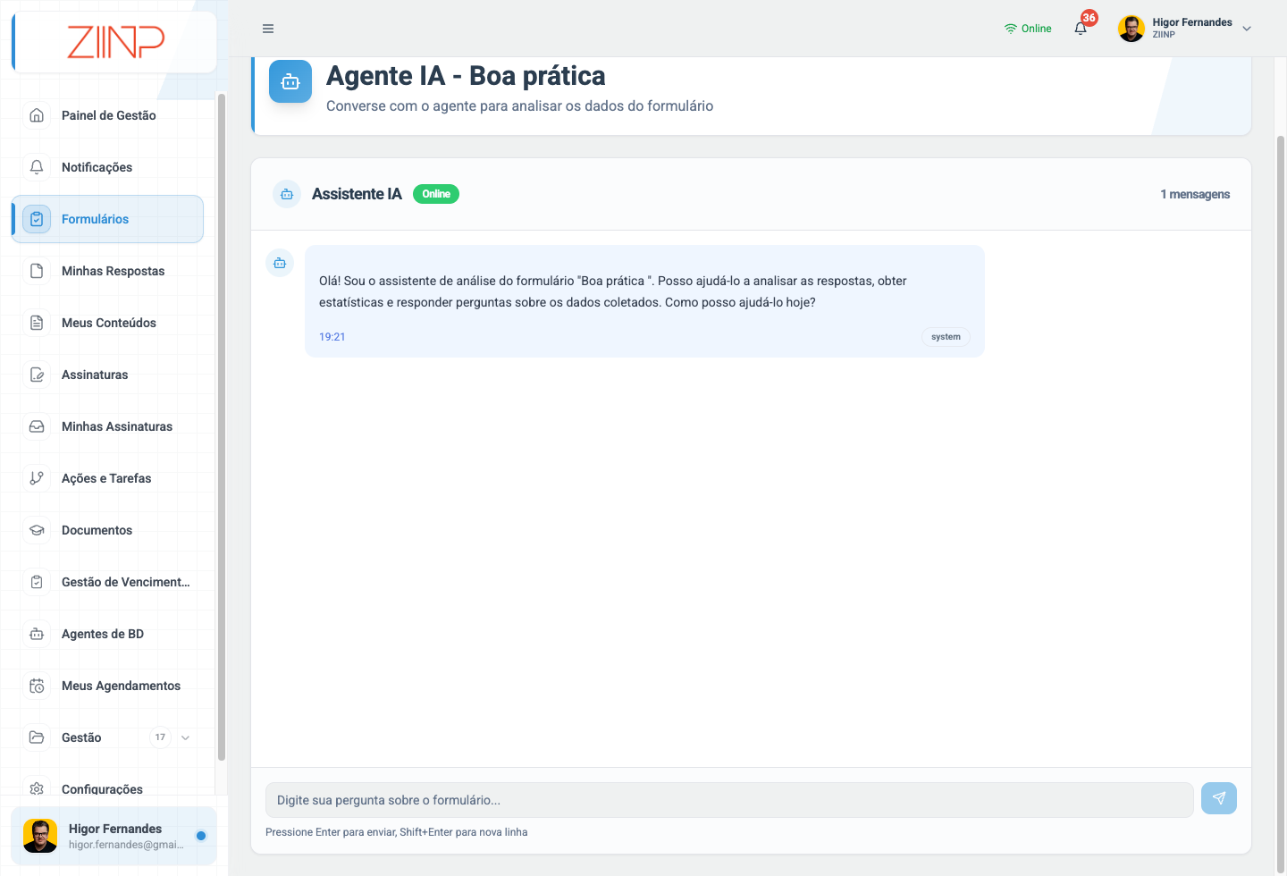Open Higor Fernandes profile avatar in header
The height and width of the screenshot is (876, 1287).
coord(1131,29)
